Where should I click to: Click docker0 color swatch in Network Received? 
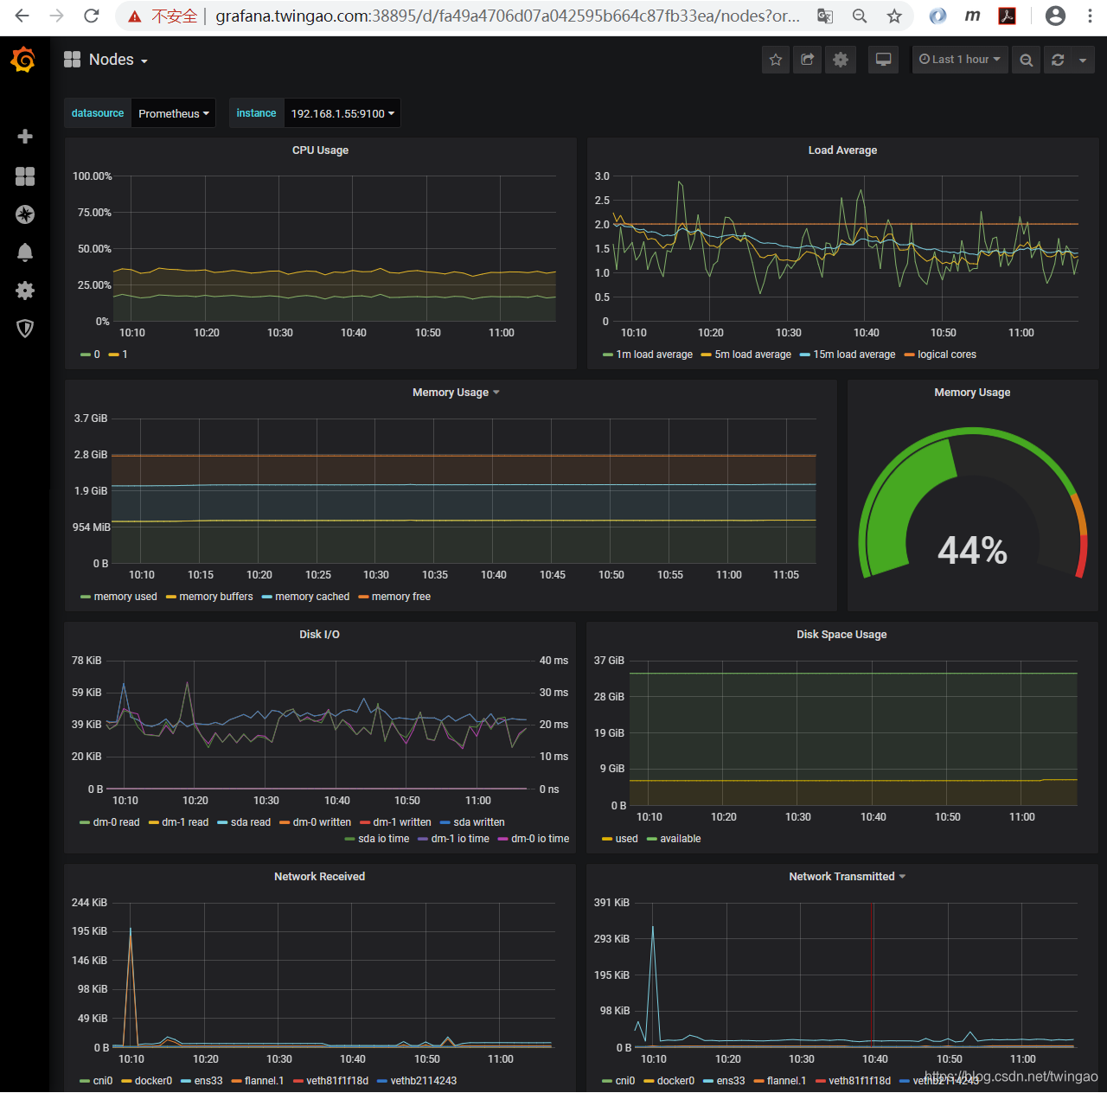click(126, 1081)
